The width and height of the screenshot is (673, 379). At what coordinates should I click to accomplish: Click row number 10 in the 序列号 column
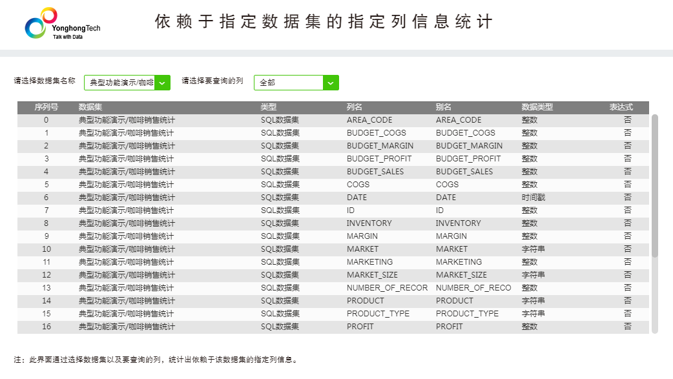46,249
